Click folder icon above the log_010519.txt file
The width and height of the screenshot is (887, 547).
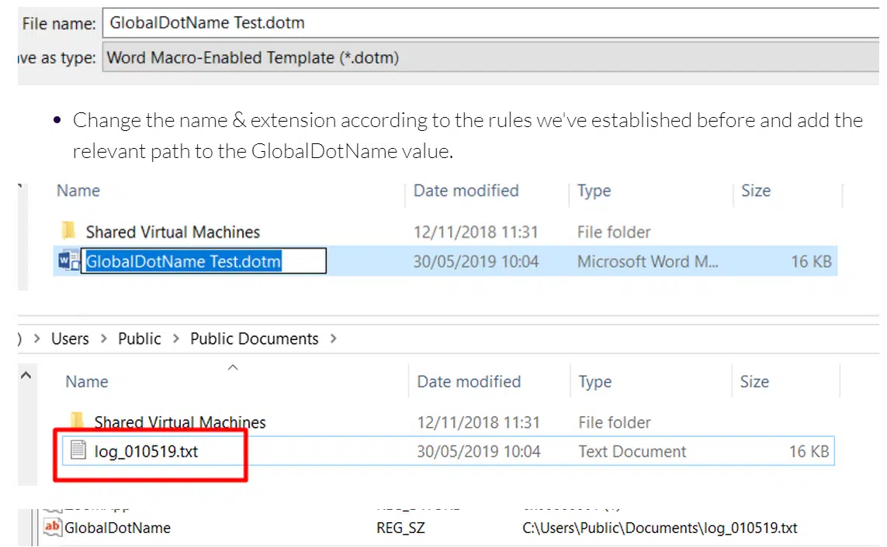78,421
